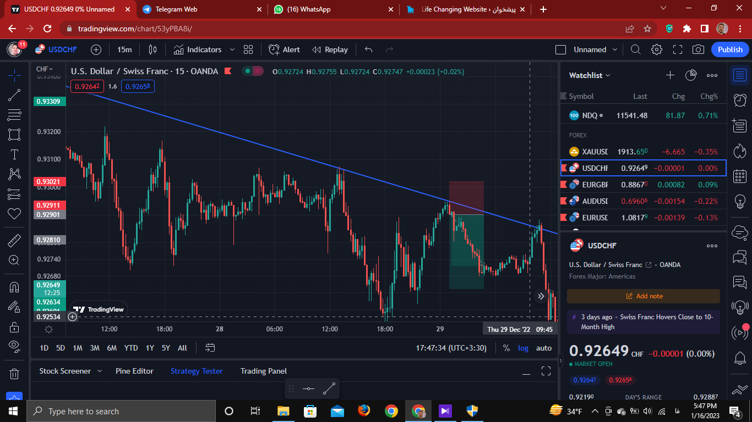Select the Text tool in left toolbar

[x=14, y=154]
